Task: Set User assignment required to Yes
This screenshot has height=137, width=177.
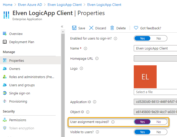Action: tap(142, 122)
